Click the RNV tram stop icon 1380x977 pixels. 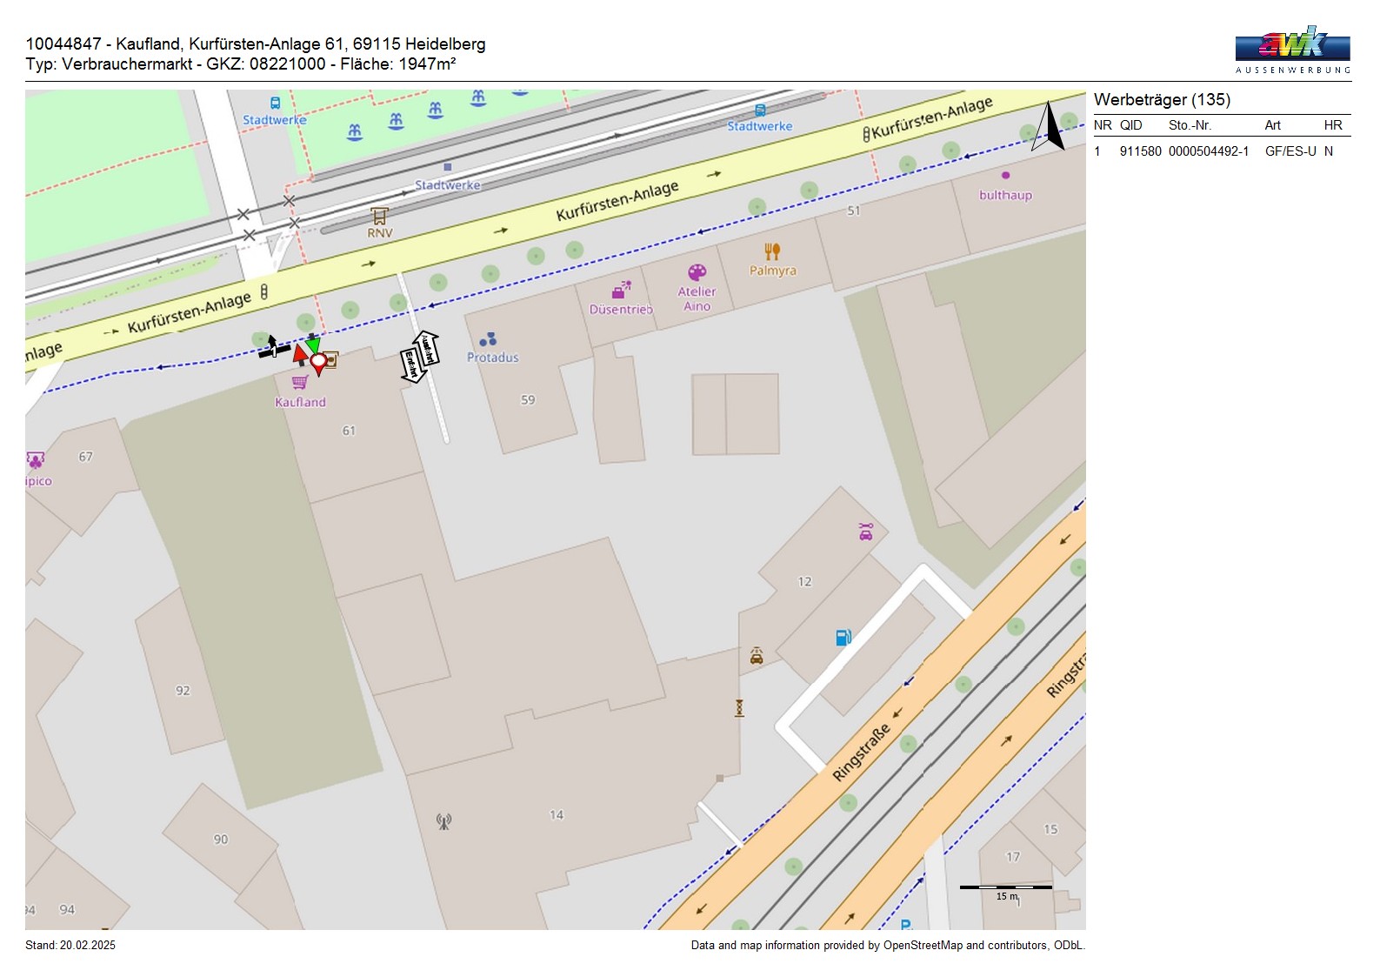pos(379,215)
